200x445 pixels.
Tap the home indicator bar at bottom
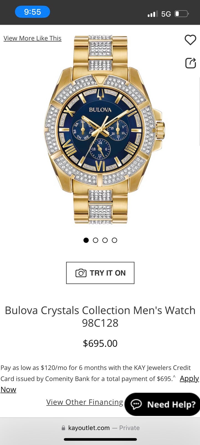100,439
